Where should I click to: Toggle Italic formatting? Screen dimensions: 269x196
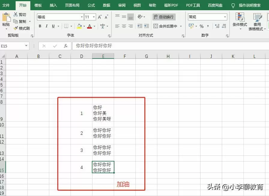tap(46, 26)
